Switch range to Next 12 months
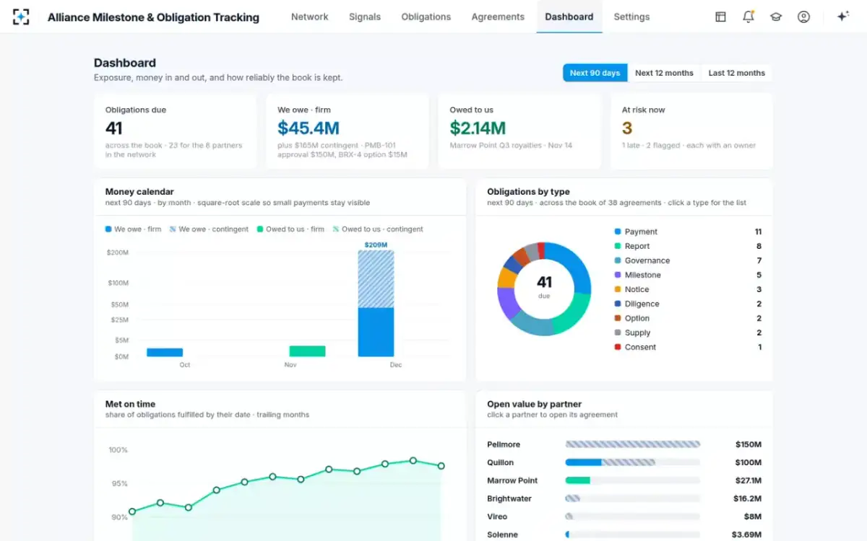 [x=664, y=73]
